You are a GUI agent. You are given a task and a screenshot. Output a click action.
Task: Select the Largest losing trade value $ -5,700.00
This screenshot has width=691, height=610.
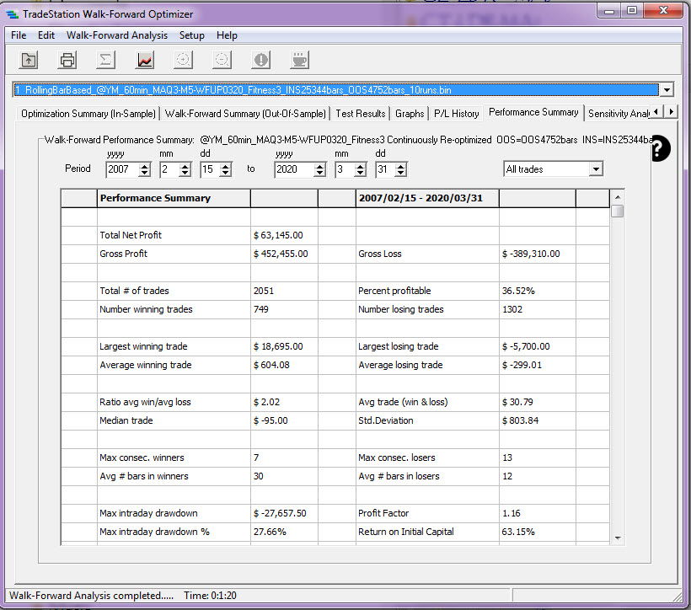click(x=526, y=346)
